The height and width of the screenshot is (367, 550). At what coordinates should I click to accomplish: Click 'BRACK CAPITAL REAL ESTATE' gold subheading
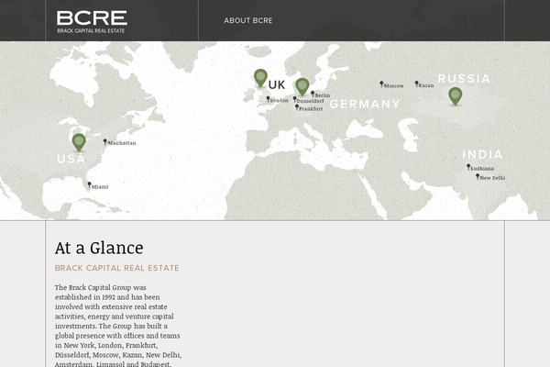(x=116, y=268)
